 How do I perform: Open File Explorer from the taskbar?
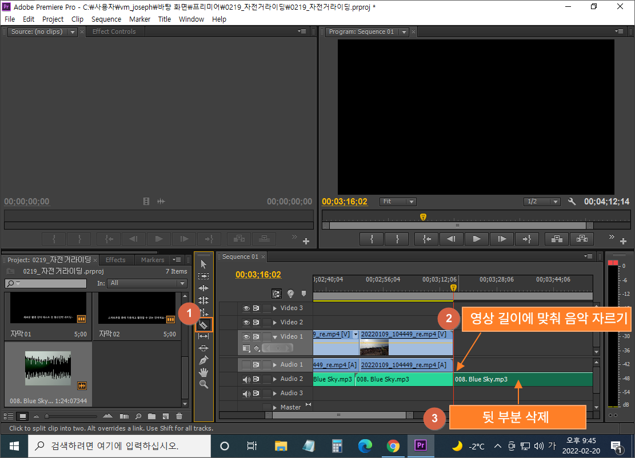coord(281,446)
